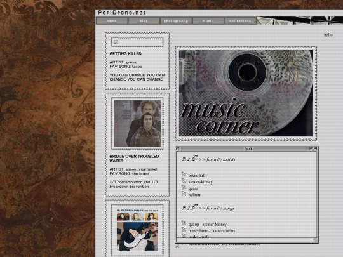Screen dimensions: 343x257
Task: Click 'ARTIST: simon n garfunkel' line
Action: (133, 169)
